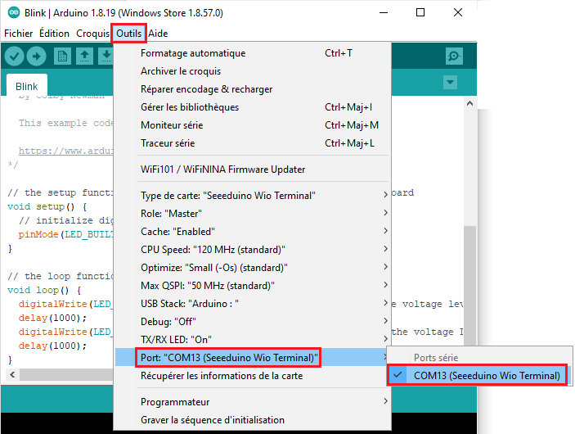
Task: Open Moniteur série entry
Action: coord(252,125)
